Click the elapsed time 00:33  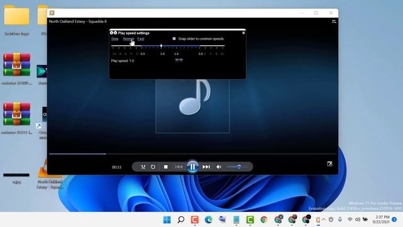pyautogui.click(x=116, y=167)
